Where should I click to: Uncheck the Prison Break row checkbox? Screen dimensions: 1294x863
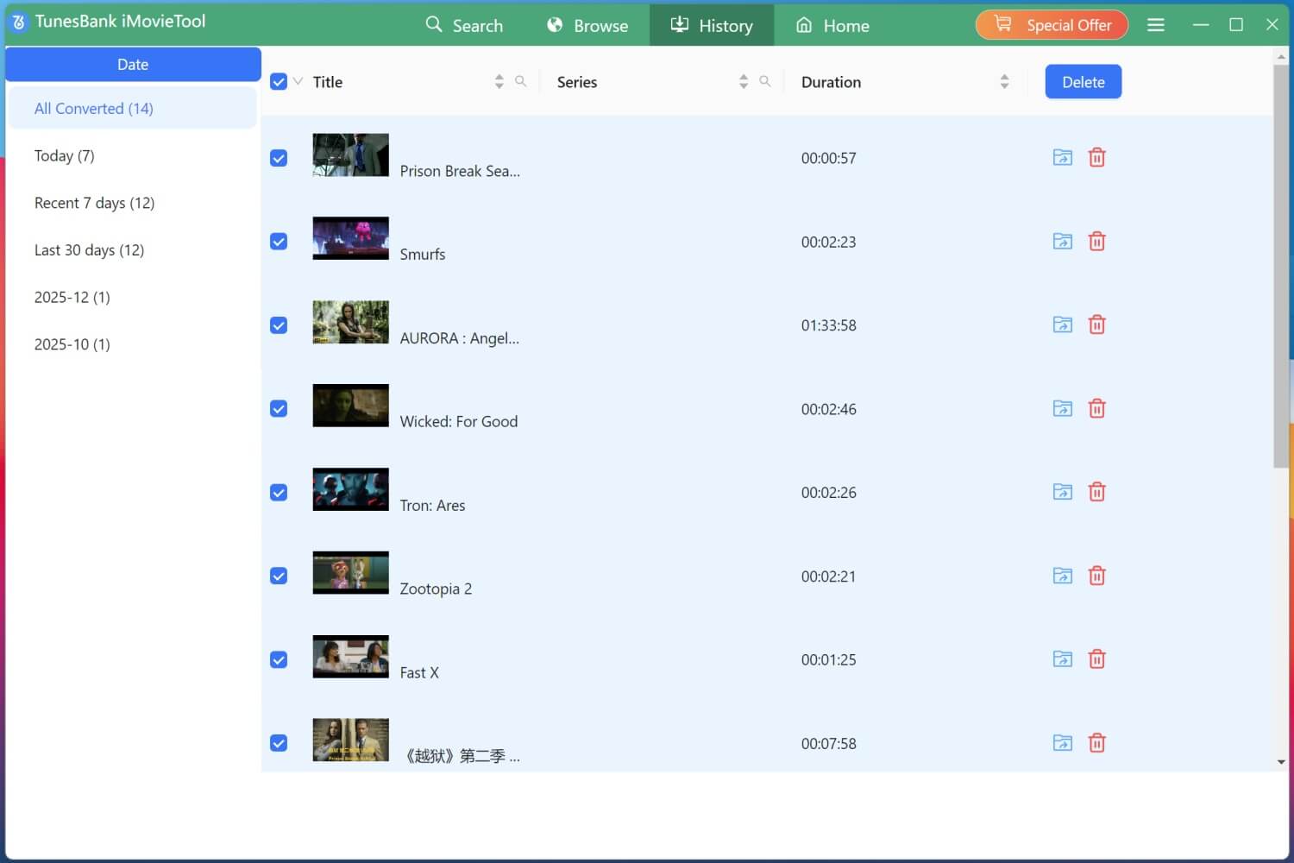tap(279, 158)
